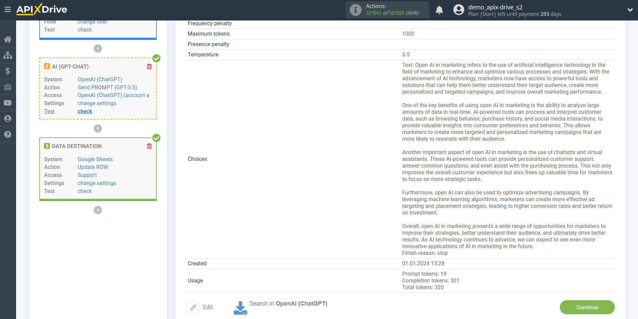
Task: Open OpenAI (ChatGPT) system link
Action: point(100,79)
